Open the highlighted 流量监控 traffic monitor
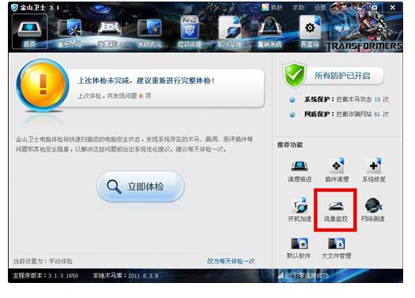The width and height of the screenshot is (415, 298). [x=336, y=210]
